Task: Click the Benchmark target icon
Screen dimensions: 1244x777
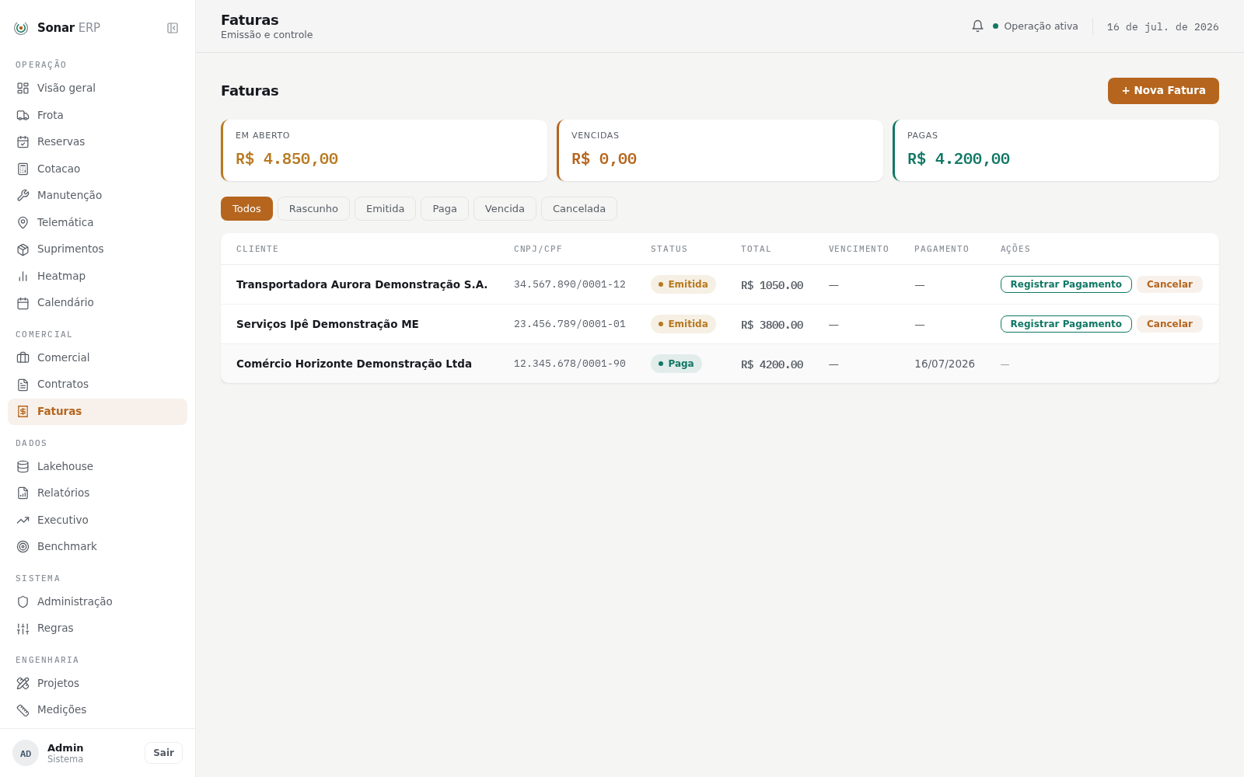Action: click(23, 546)
